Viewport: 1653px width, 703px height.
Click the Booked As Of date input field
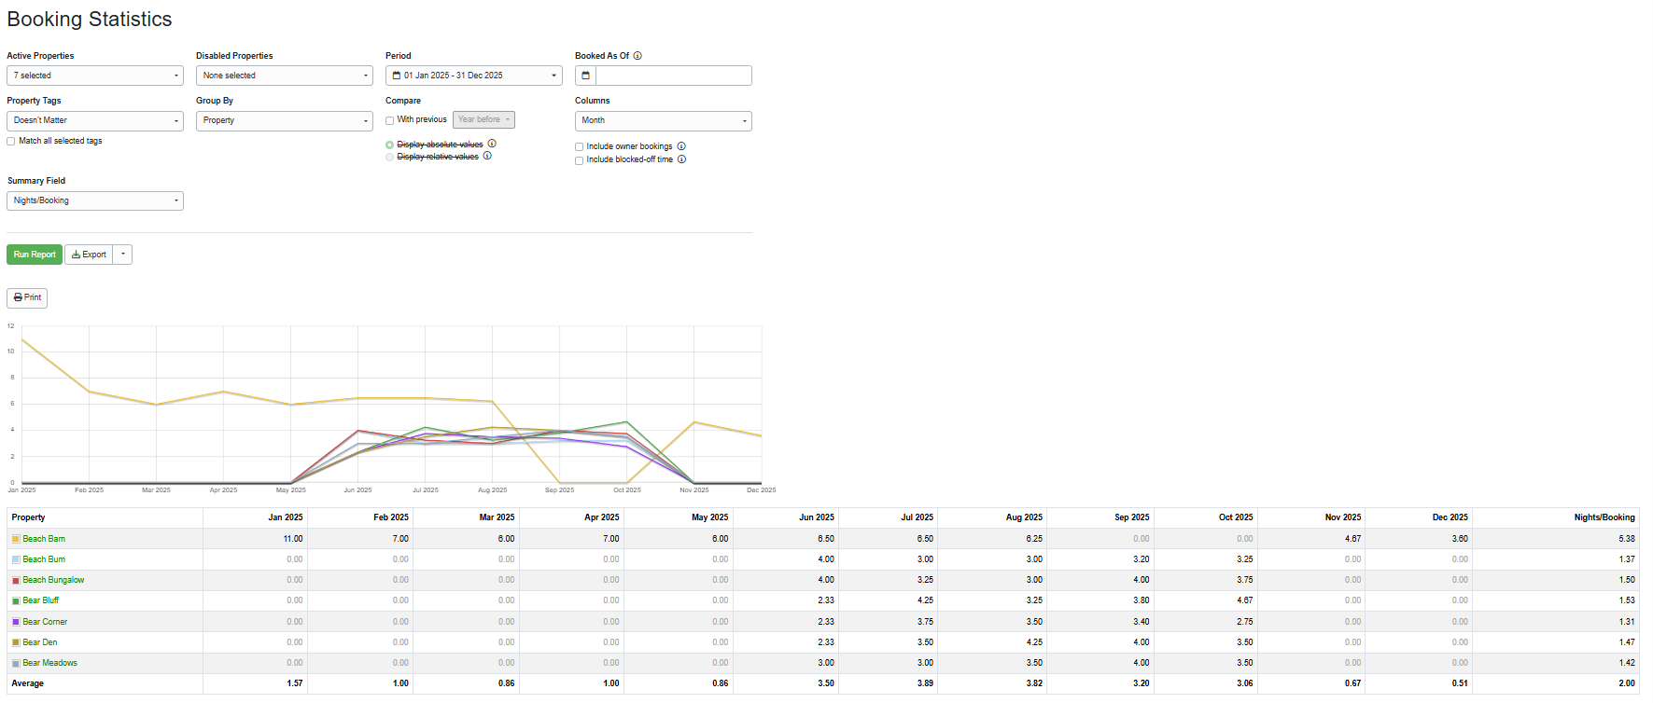coord(674,76)
